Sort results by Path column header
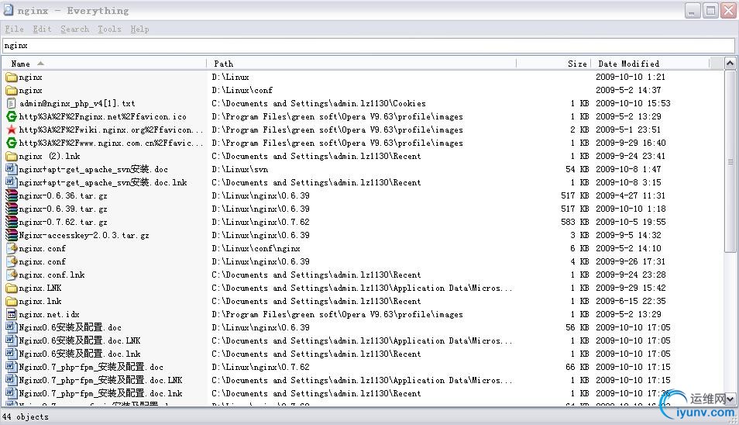Image resolution: width=739 pixels, height=425 pixels. coord(362,64)
